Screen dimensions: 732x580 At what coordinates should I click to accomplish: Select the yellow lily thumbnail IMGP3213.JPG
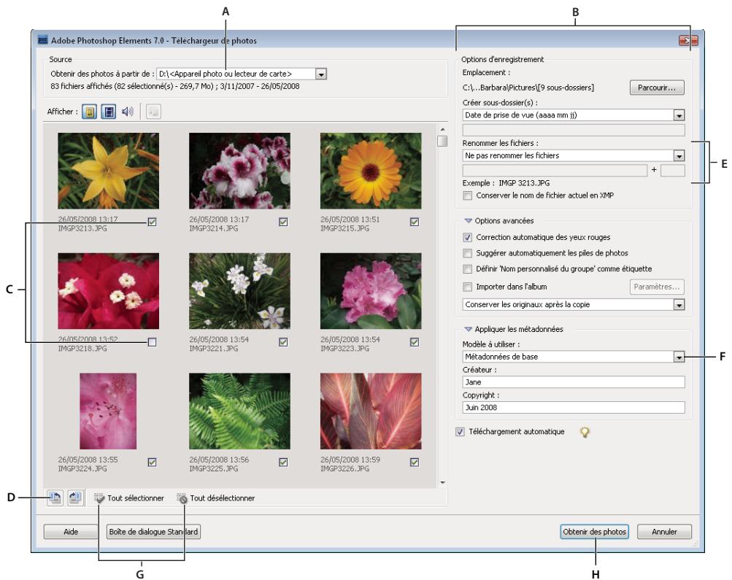pos(108,171)
